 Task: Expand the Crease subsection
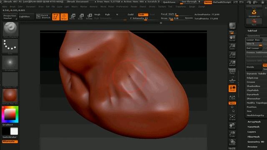(251, 82)
